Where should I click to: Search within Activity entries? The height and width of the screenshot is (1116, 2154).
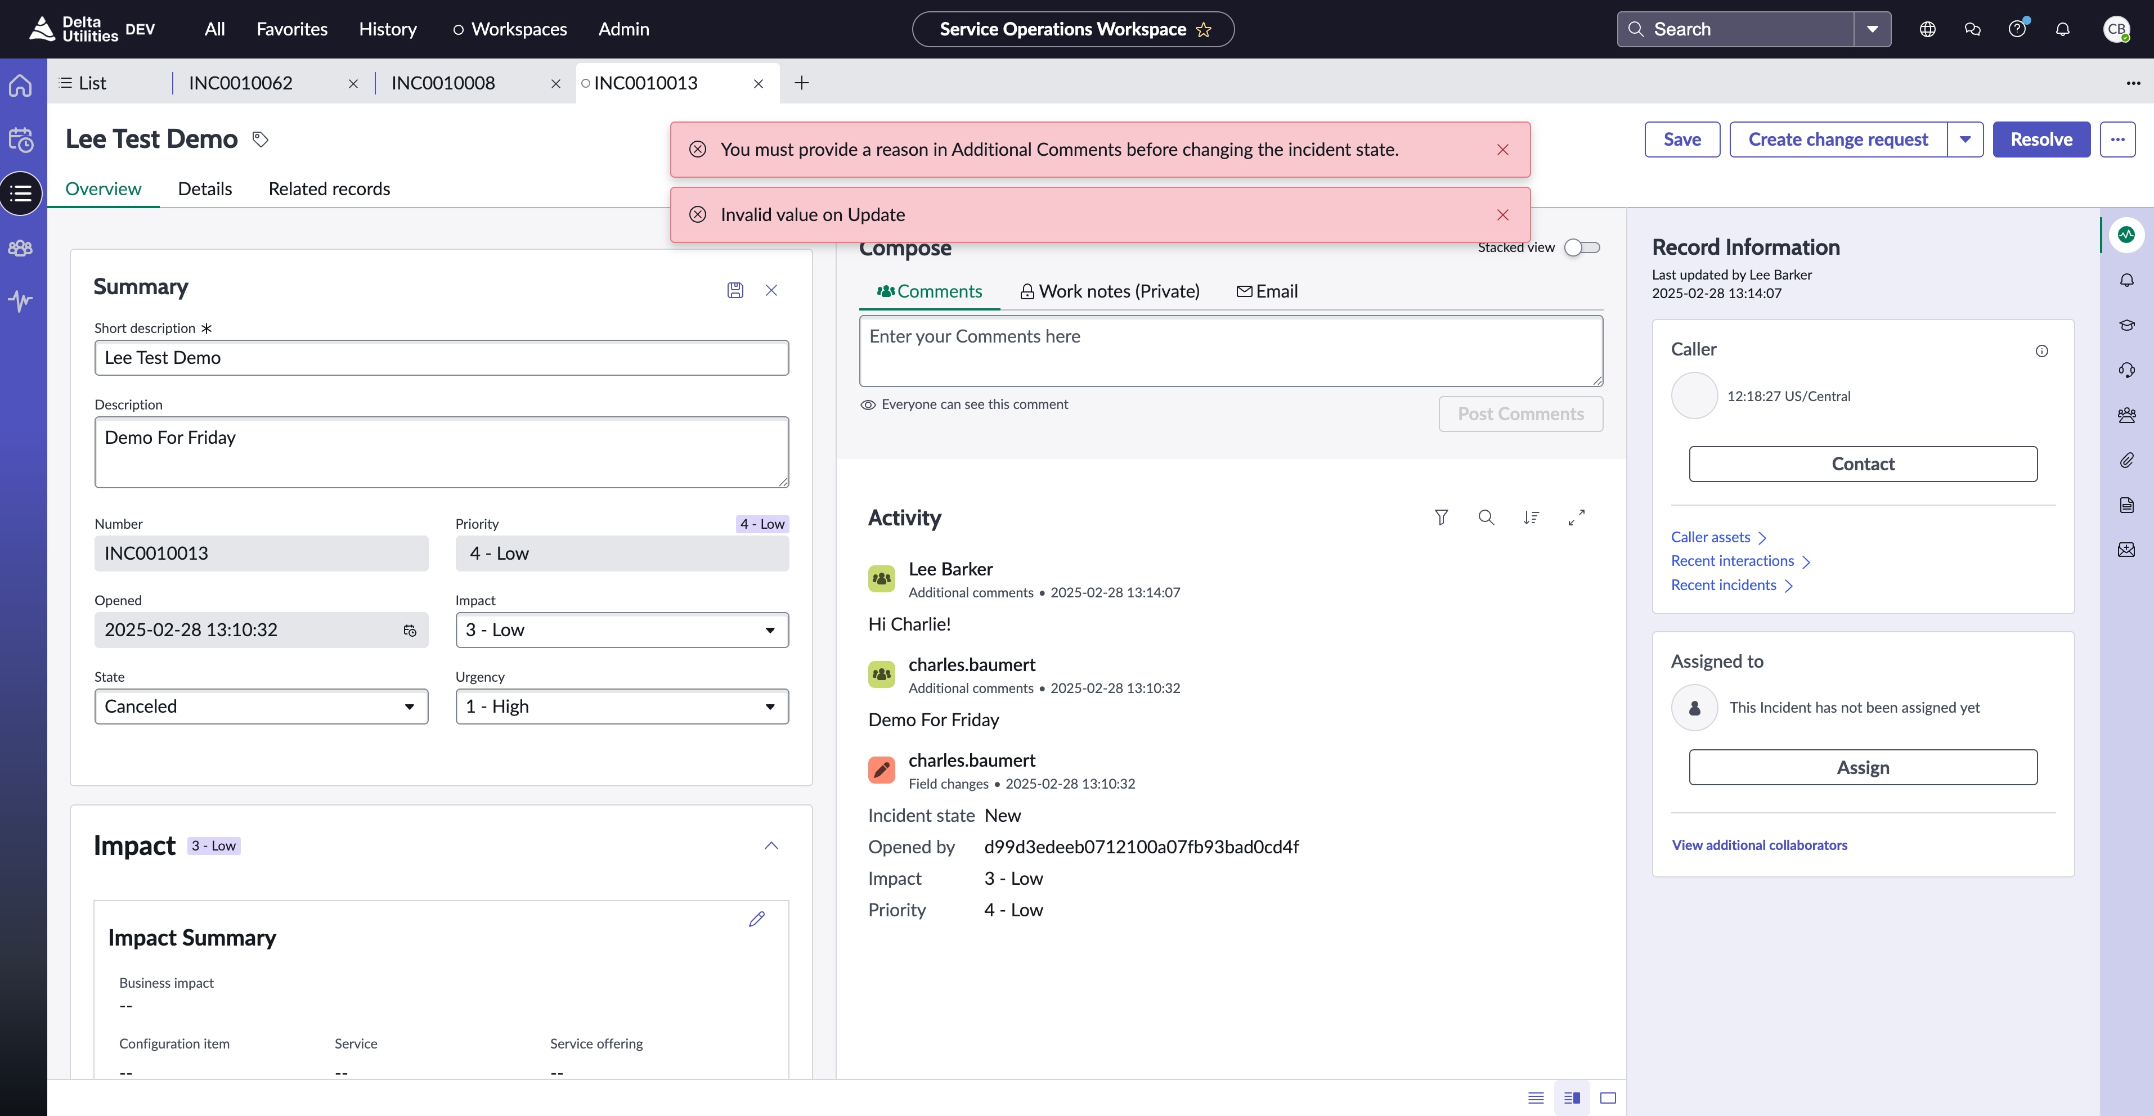(x=1486, y=517)
